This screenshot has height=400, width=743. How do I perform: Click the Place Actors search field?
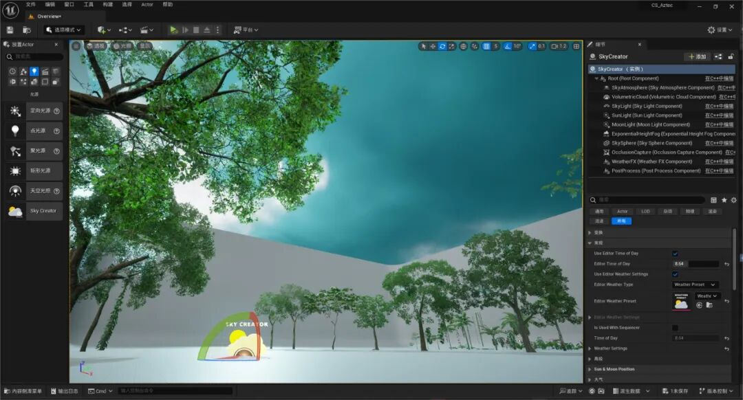click(x=34, y=57)
